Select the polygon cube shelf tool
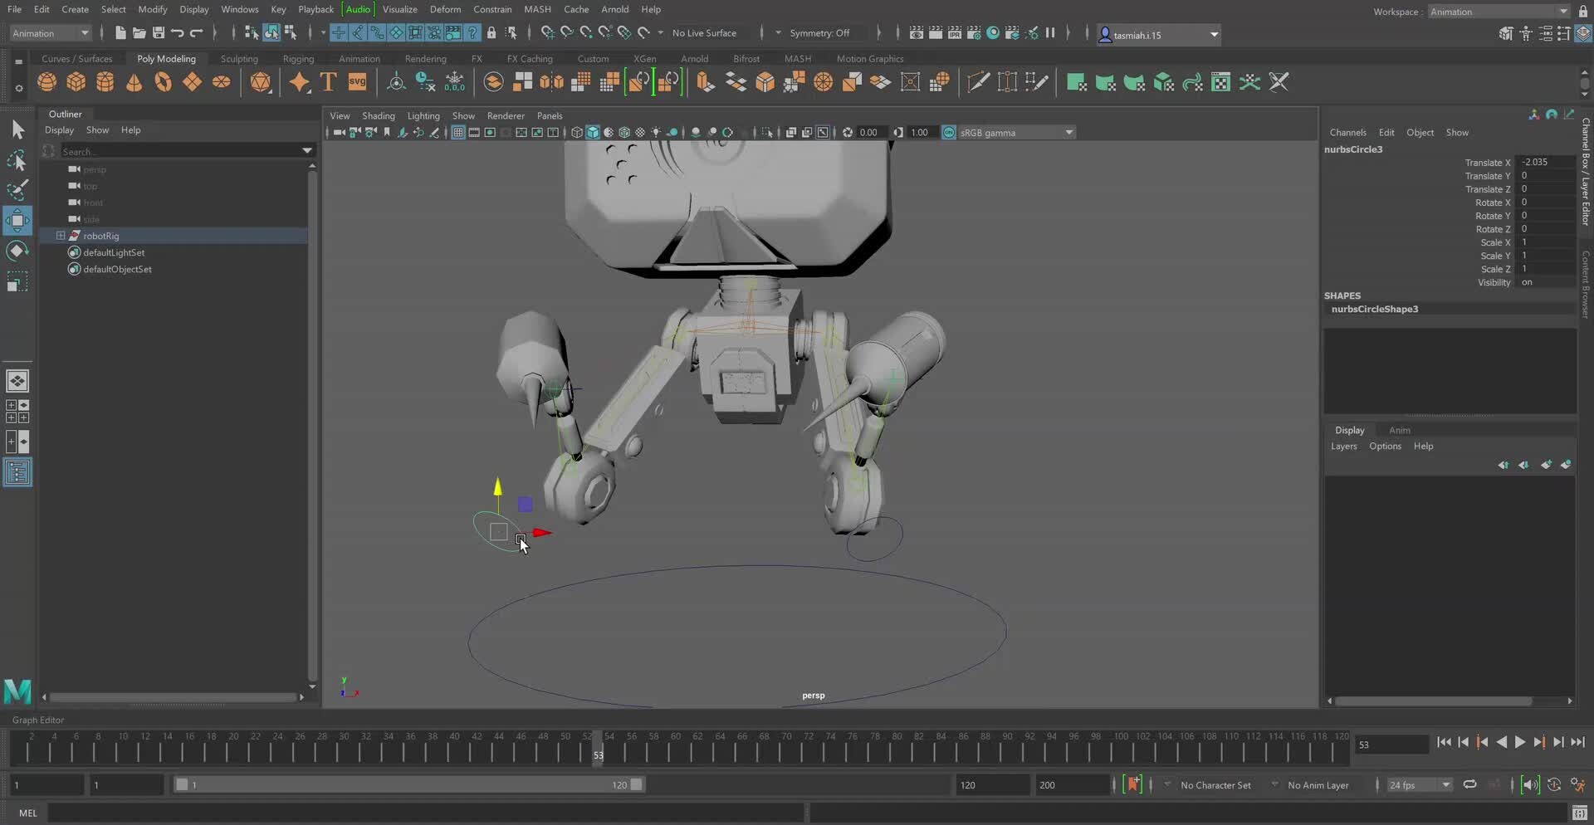 tap(76, 81)
